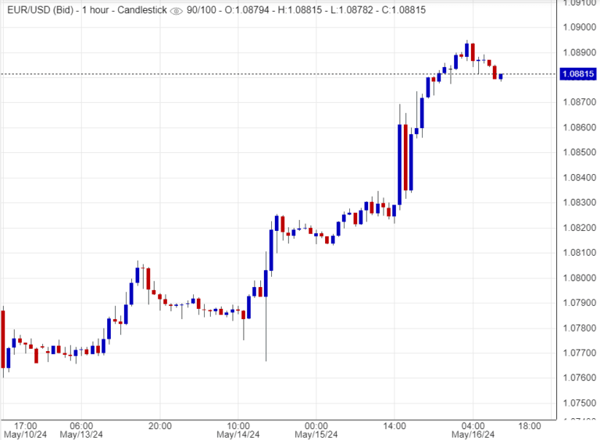Viewport: 600px width, 440px height.
Task: Select the May/16/24 date on time axis
Action: pyautogui.click(x=472, y=435)
